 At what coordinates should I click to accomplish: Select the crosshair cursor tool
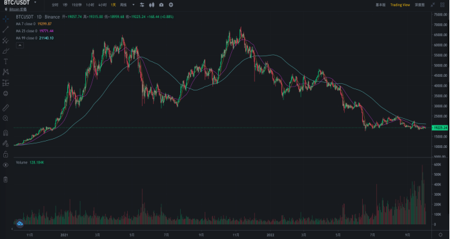[x=5, y=19]
